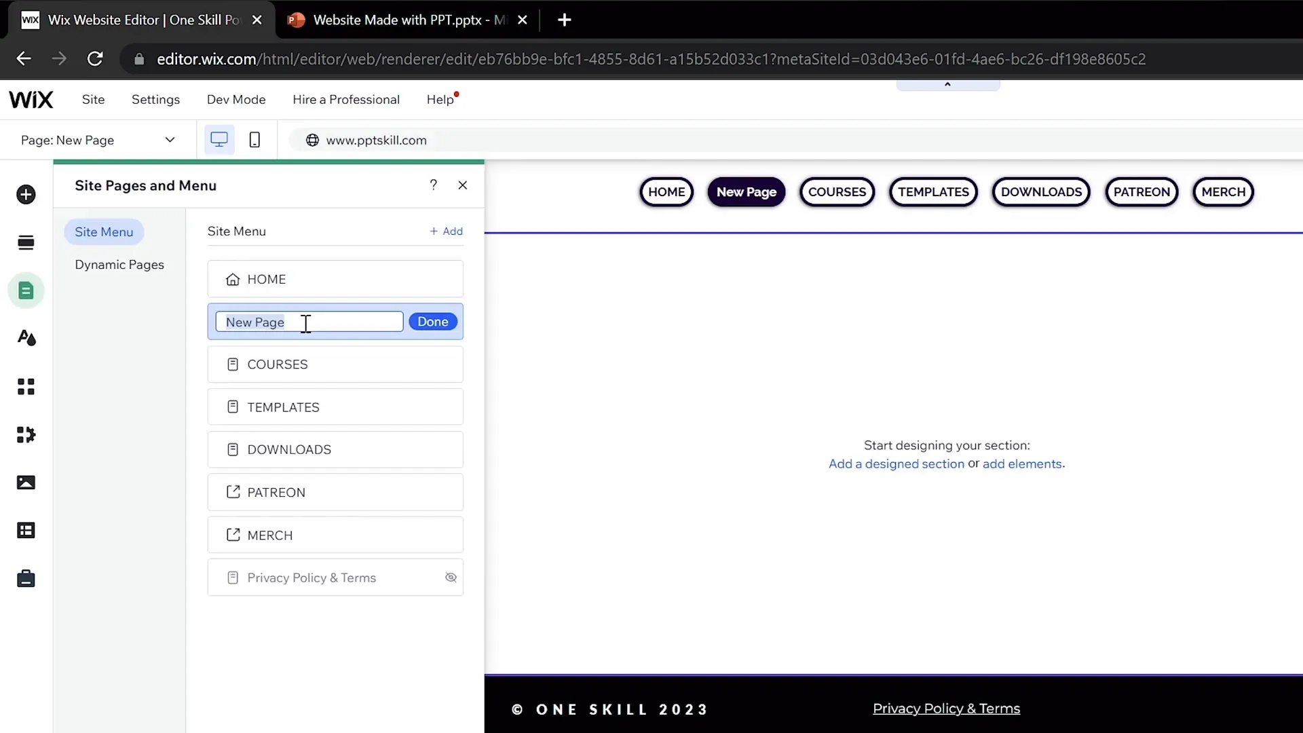1303x733 pixels.
Task: Open the Site Design sidebar icon
Action: (26, 338)
